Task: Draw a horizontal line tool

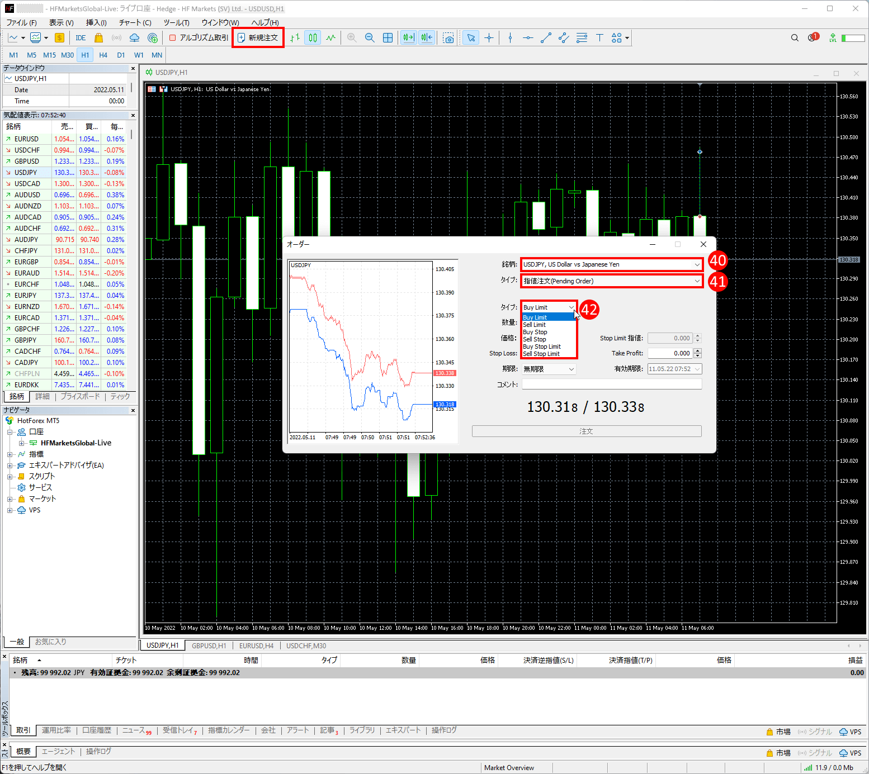Action: coord(528,38)
